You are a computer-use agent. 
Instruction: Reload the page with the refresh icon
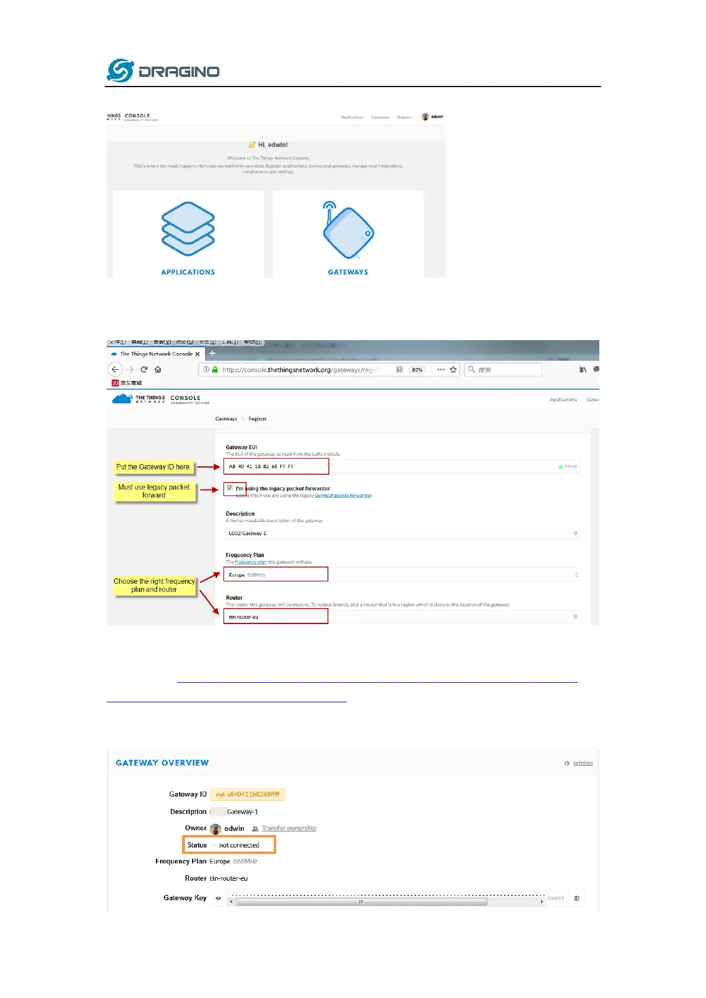pos(144,369)
